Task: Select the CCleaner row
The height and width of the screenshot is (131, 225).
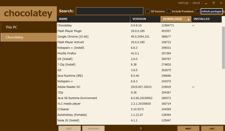Action: tap(139, 109)
